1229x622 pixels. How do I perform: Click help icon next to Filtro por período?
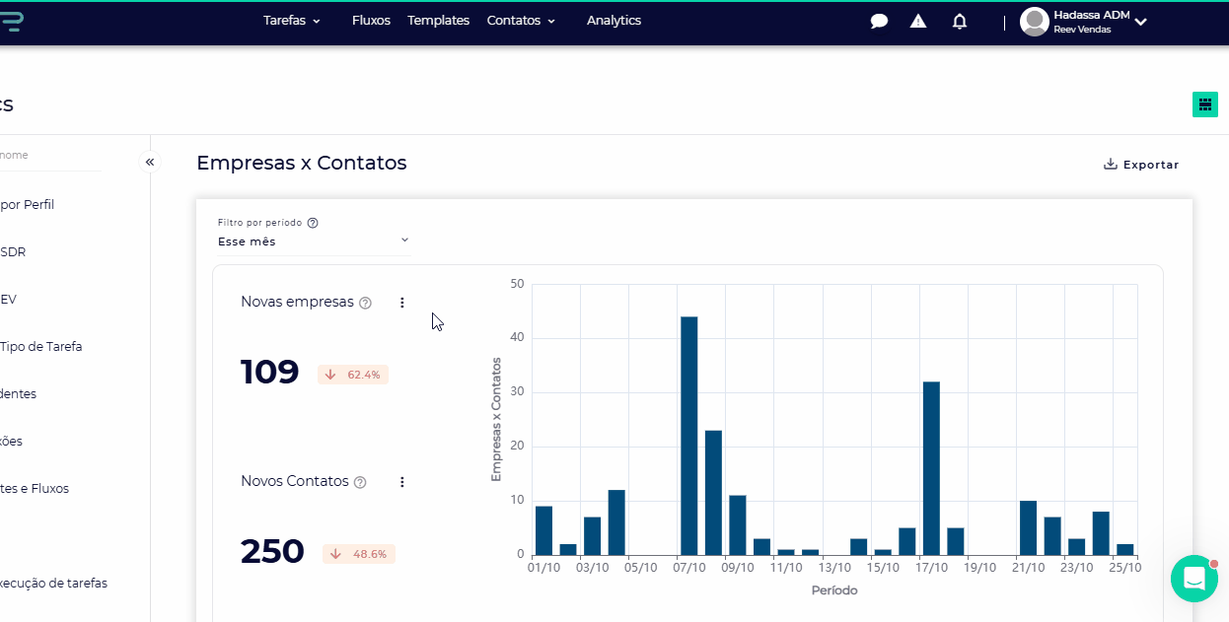point(313,224)
